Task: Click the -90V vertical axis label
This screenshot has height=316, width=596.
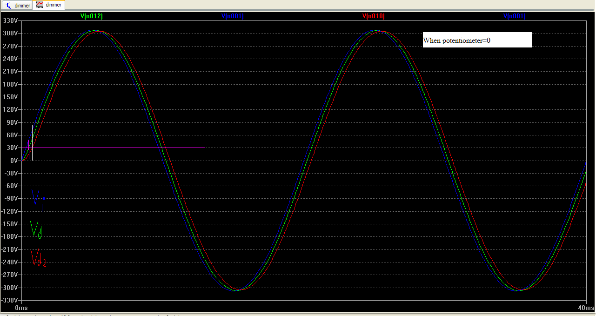Action: pyautogui.click(x=11, y=198)
